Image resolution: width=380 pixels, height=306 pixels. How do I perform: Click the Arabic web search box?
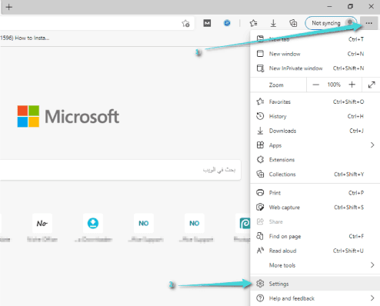pyautogui.click(x=120, y=170)
